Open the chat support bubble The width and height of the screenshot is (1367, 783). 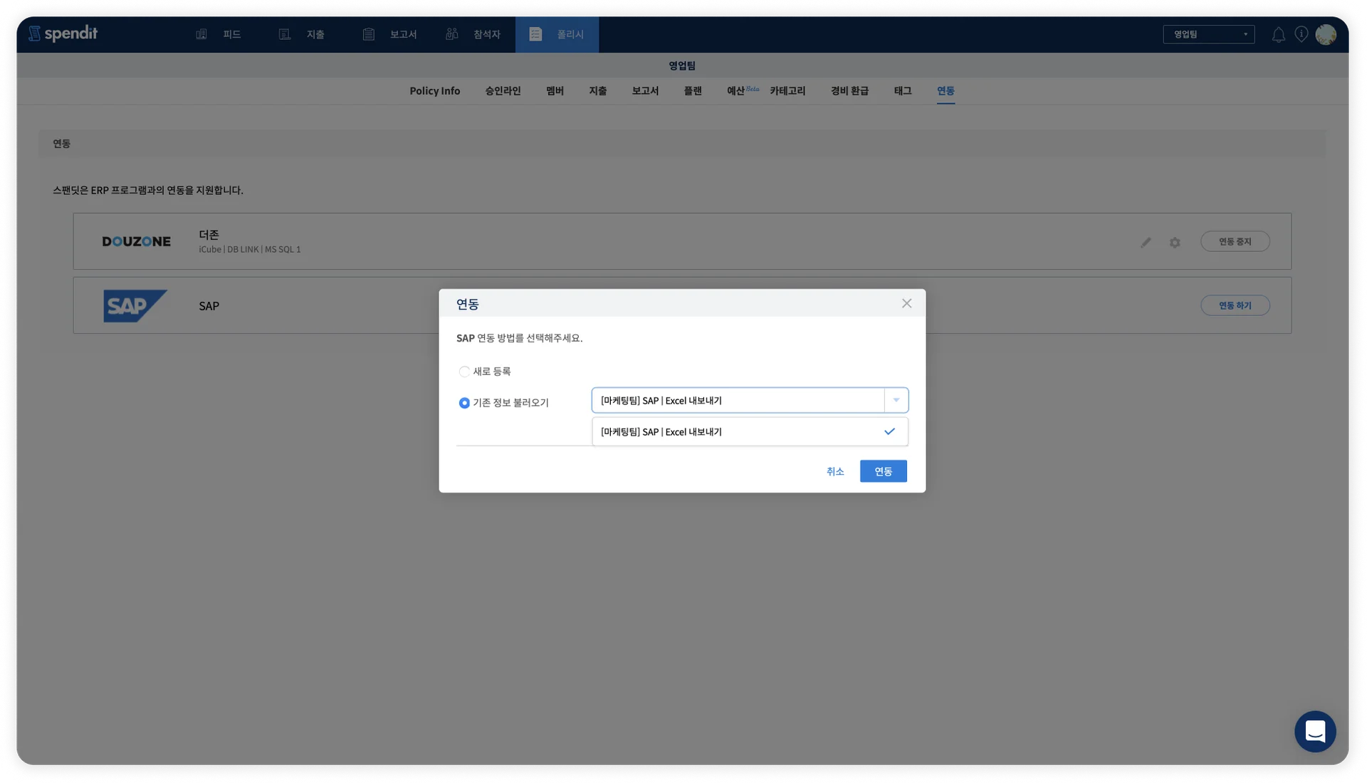click(x=1314, y=731)
